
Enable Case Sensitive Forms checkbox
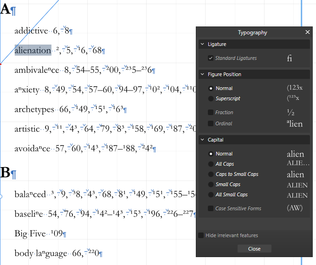click(x=211, y=208)
